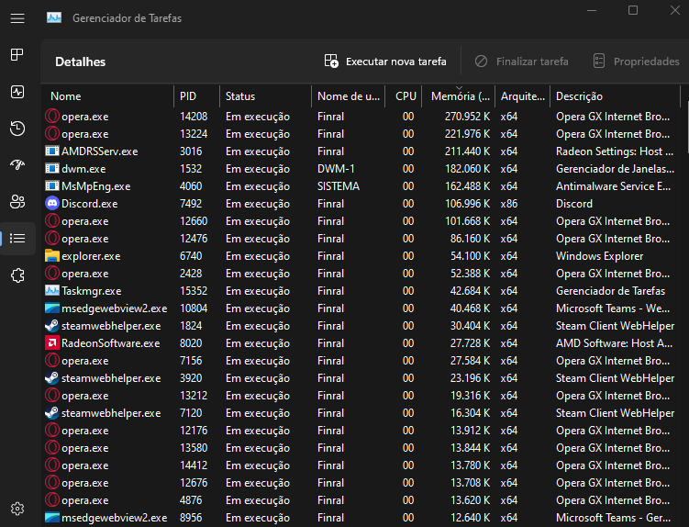Click msedgewebview2.exe icon with PID 8956

coord(52,517)
